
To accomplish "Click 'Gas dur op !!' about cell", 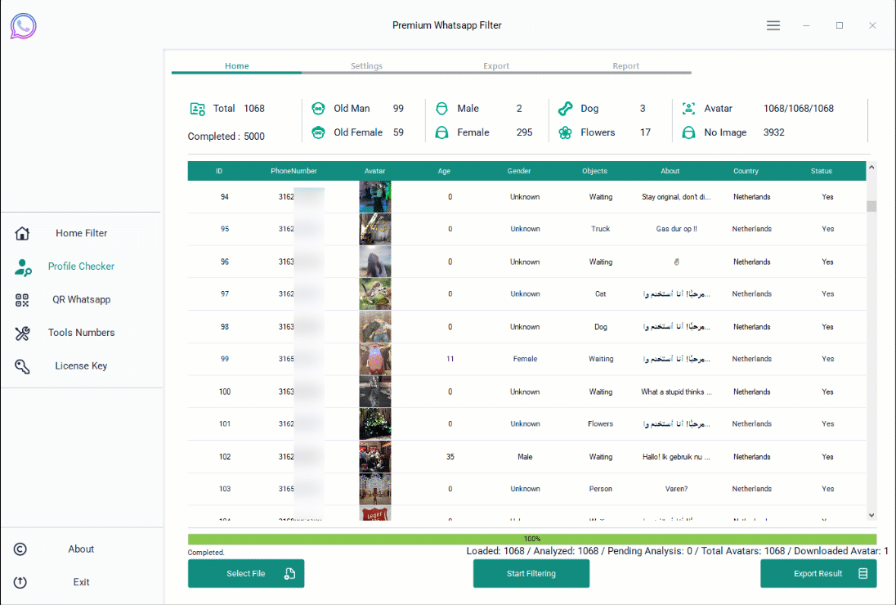I will (677, 229).
